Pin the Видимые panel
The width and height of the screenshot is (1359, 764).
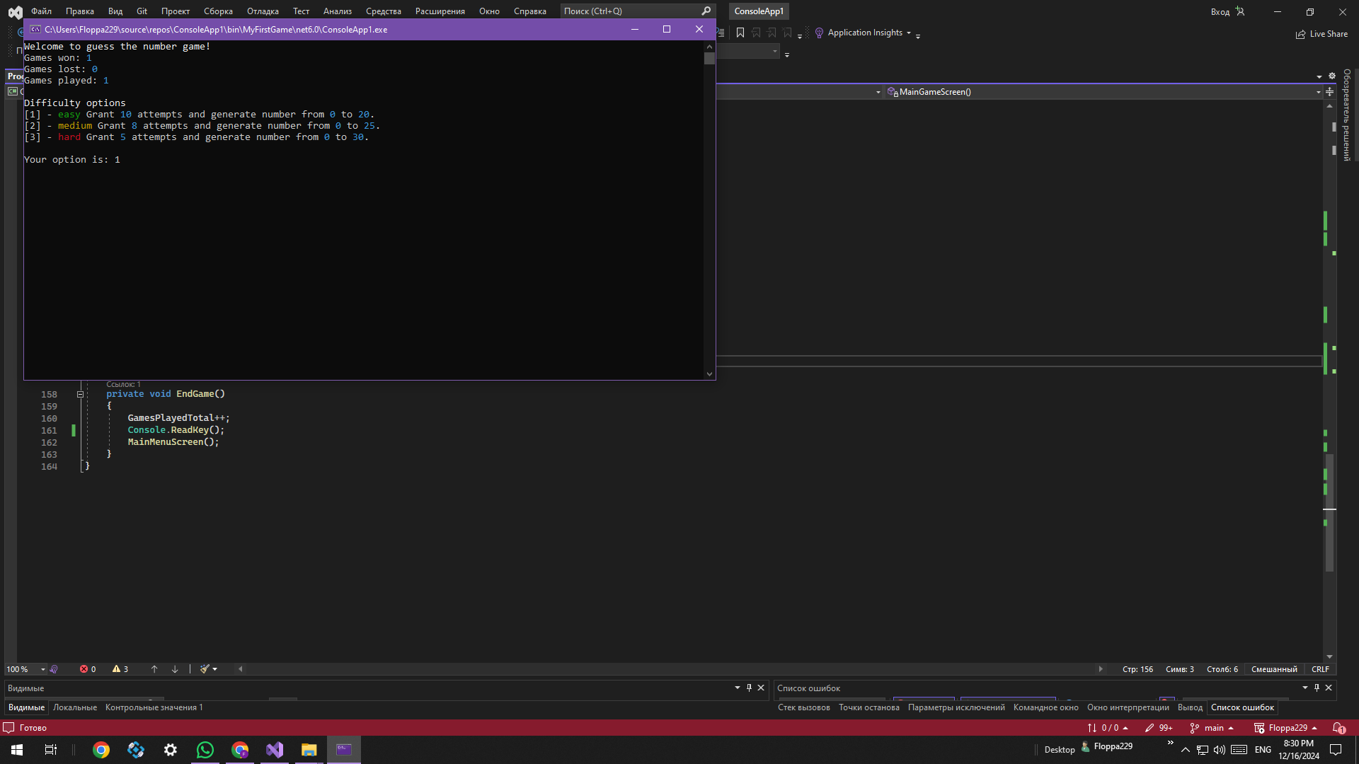749,688
